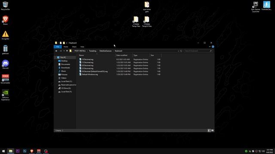Open the File menu tab
This screenshot has height=154, width=275.
(x=58, y=47)
